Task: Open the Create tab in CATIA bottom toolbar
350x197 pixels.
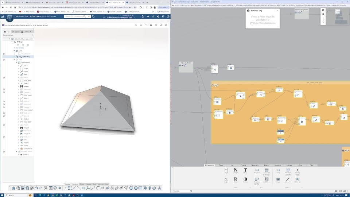Action: click(x=82, y=184)
